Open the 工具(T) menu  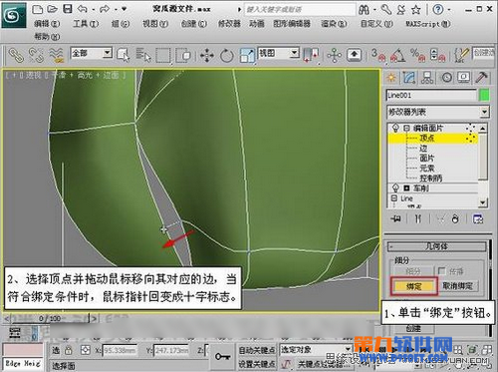[x=86, y=24]
